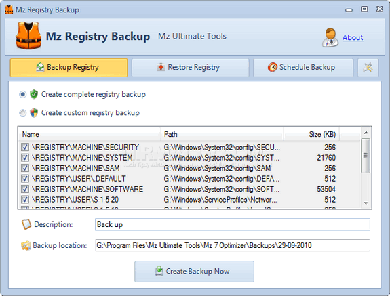390x296 pixels.
Task: Select the \REGISTRY\MACHINE\SECURITY row name
Action: [x=85, y=147]
